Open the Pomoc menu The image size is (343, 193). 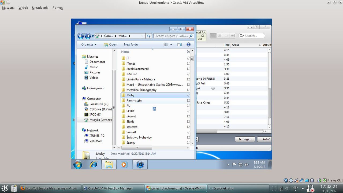click(x=58, y=8)
